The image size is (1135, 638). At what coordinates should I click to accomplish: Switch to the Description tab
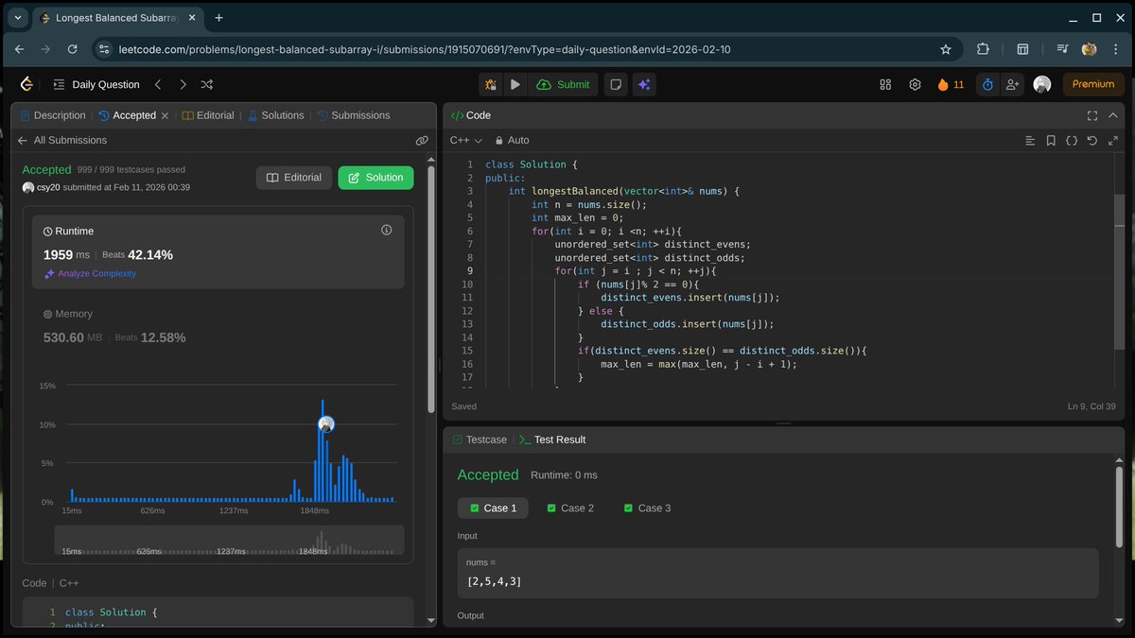click(x=53, y=115)
